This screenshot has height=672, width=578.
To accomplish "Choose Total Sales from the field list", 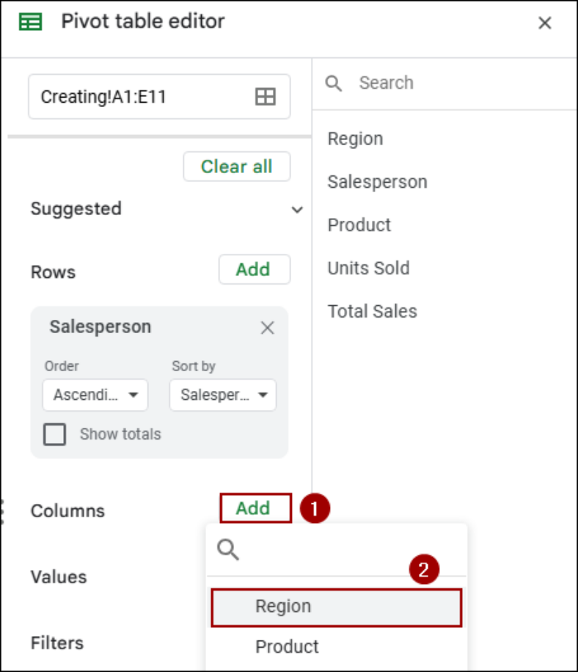I will [372, 311].
